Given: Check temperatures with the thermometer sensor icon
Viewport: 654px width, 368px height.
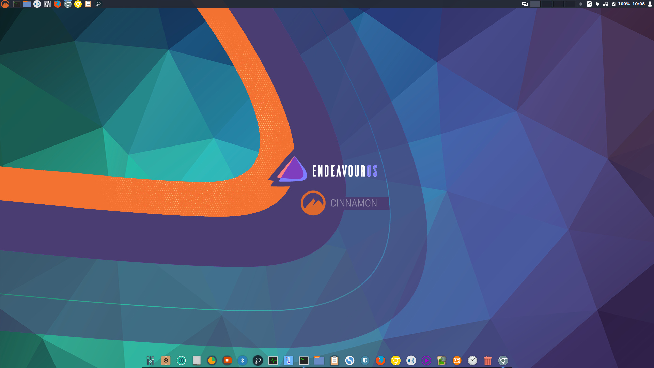Looking at the screenshot, I should coord(288,361).
